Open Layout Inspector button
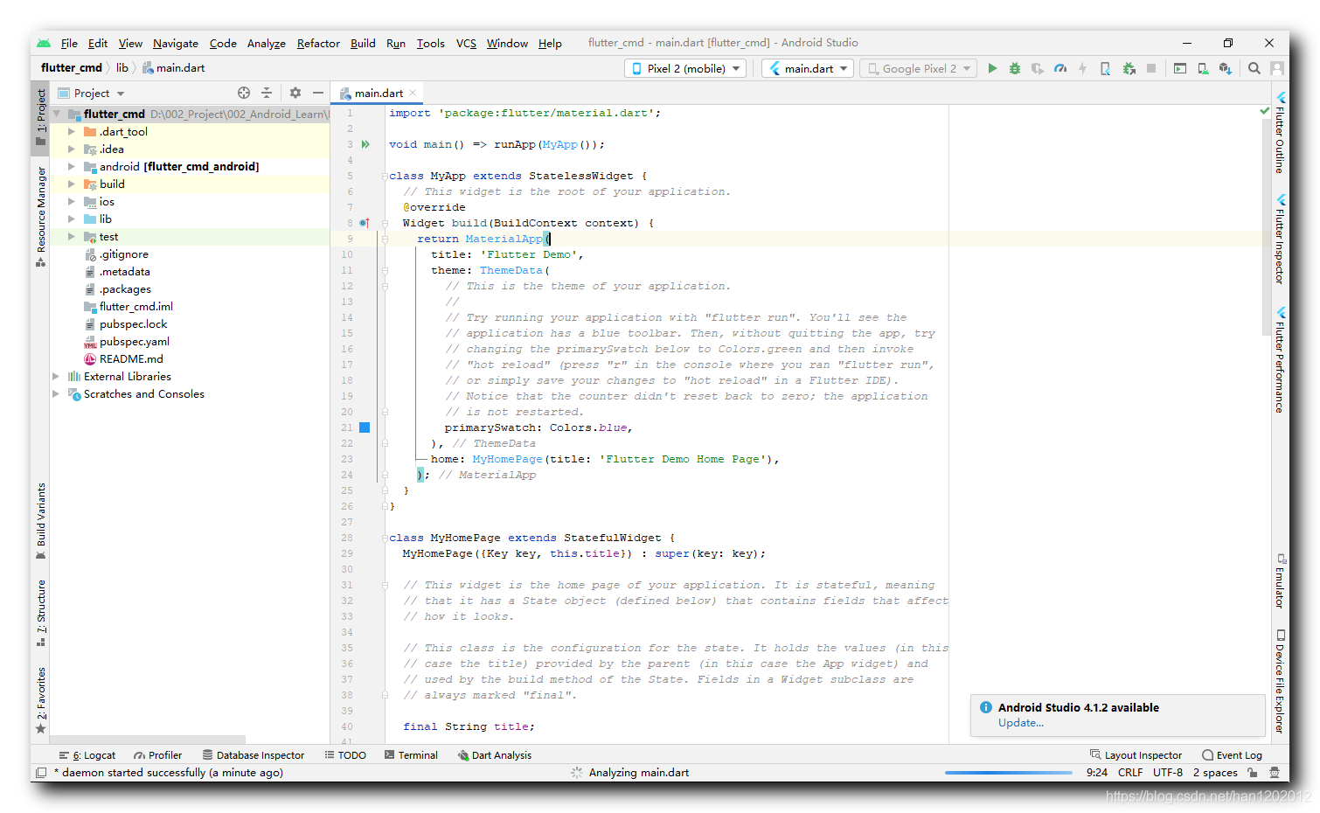This screenshot has height=813, width=1320. 1136,755
